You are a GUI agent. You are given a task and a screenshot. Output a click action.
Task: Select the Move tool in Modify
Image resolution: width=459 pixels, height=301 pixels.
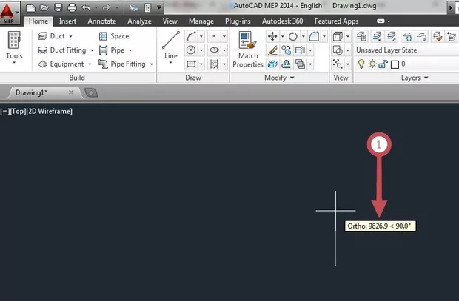(272, 36)
